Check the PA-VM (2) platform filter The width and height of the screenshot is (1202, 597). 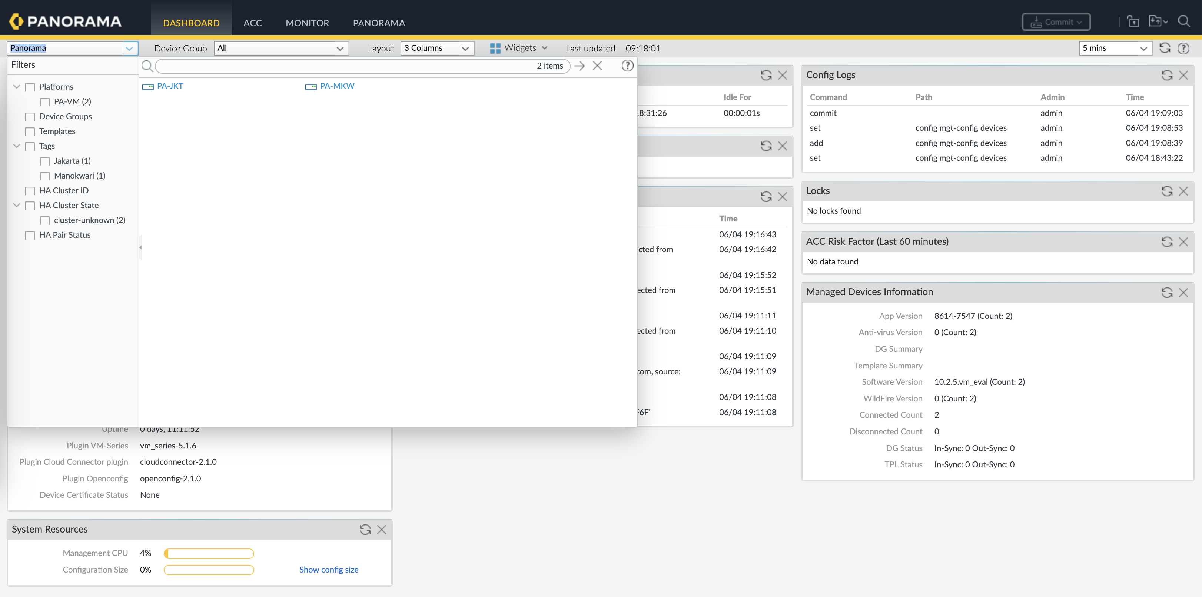point(45,102)
